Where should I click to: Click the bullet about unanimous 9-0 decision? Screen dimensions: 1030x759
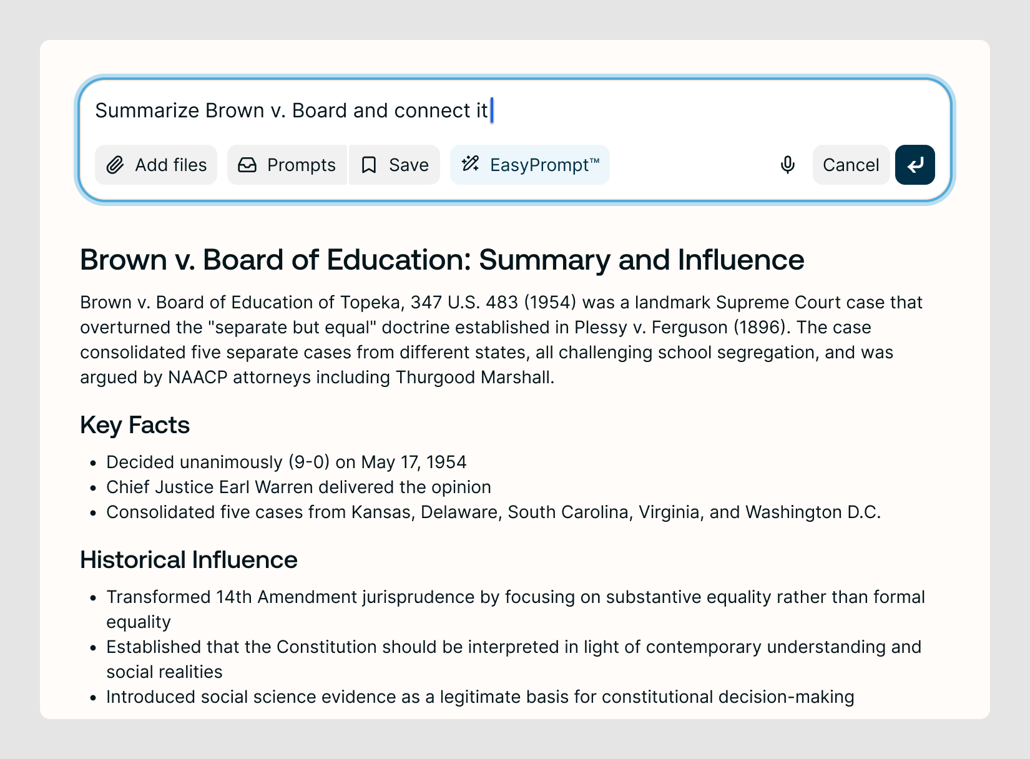(287, 462)
